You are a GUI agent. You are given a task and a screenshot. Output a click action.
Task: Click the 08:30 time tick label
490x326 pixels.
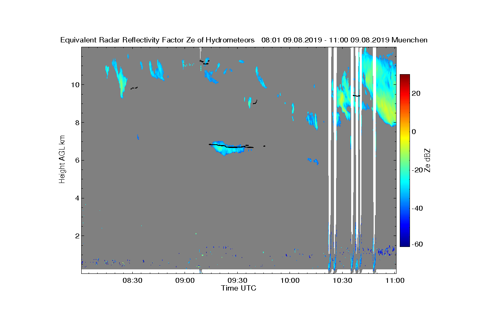(x=132, y=280)
